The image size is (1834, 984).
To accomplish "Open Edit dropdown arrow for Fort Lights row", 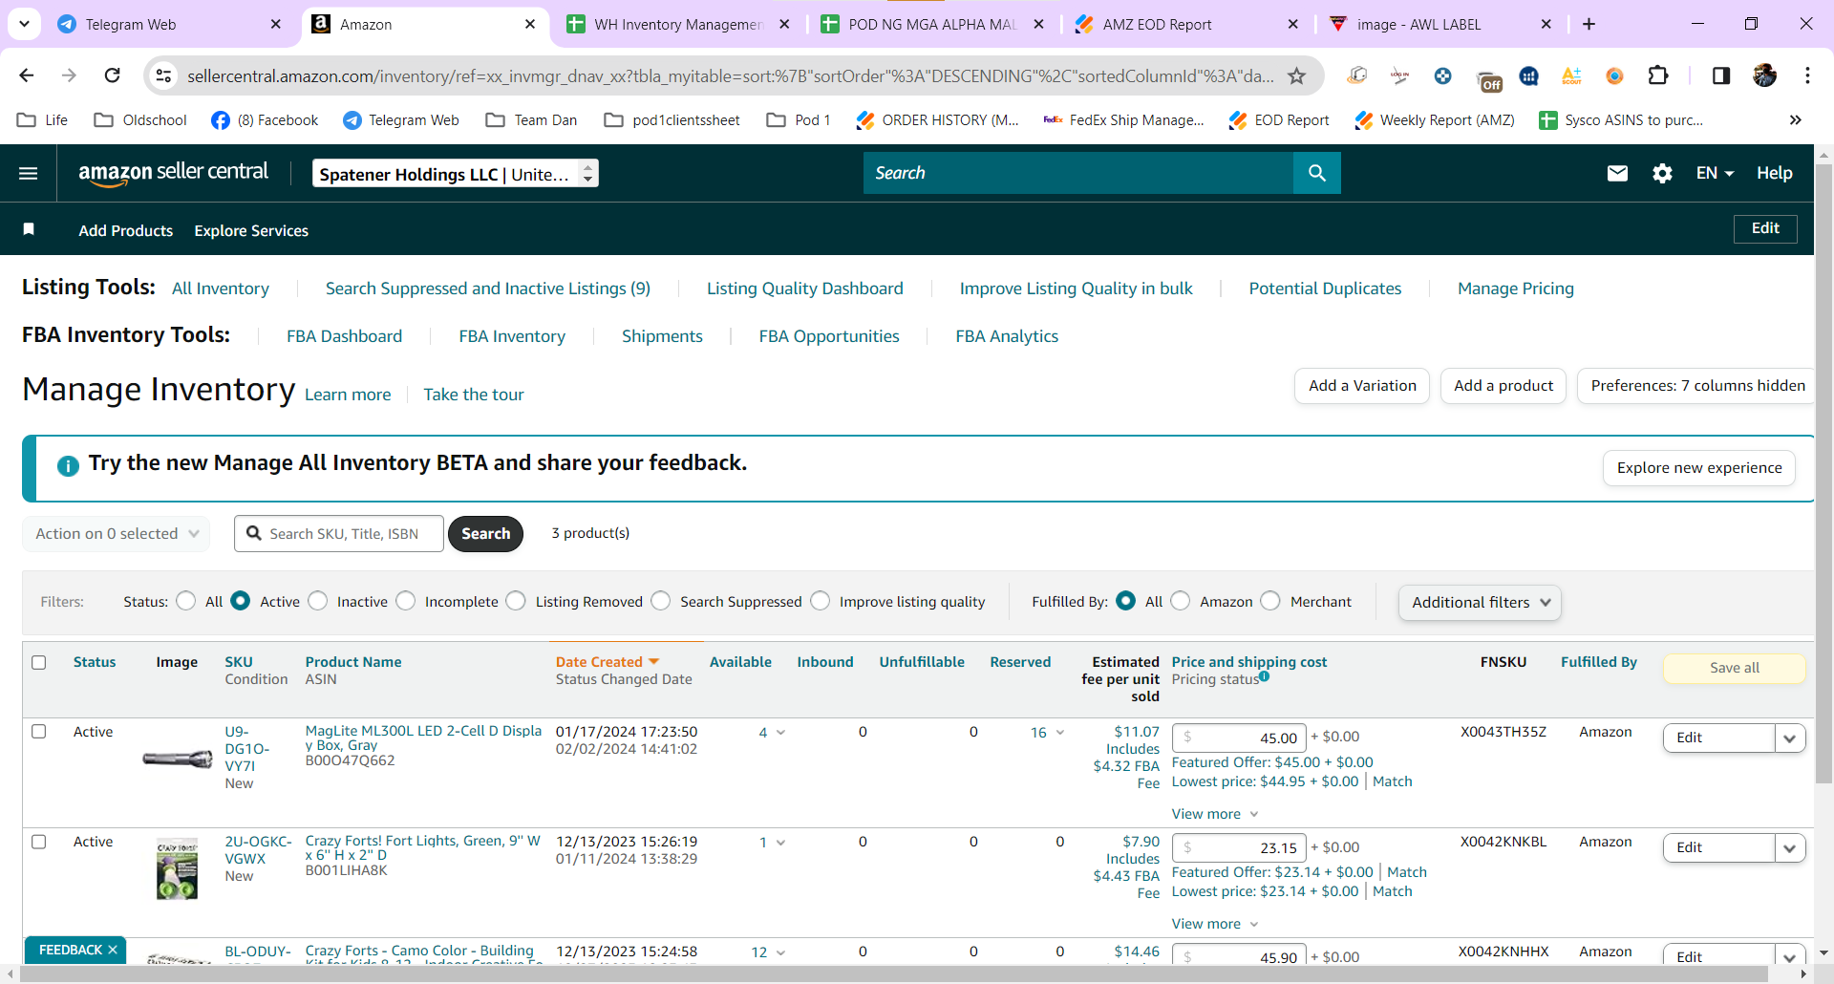I will coord(1790,847).
